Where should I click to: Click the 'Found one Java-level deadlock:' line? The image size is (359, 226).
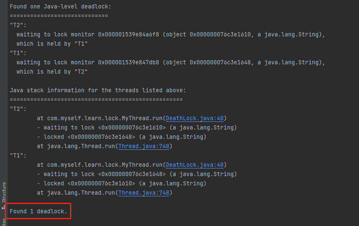[x=60, y=7]
